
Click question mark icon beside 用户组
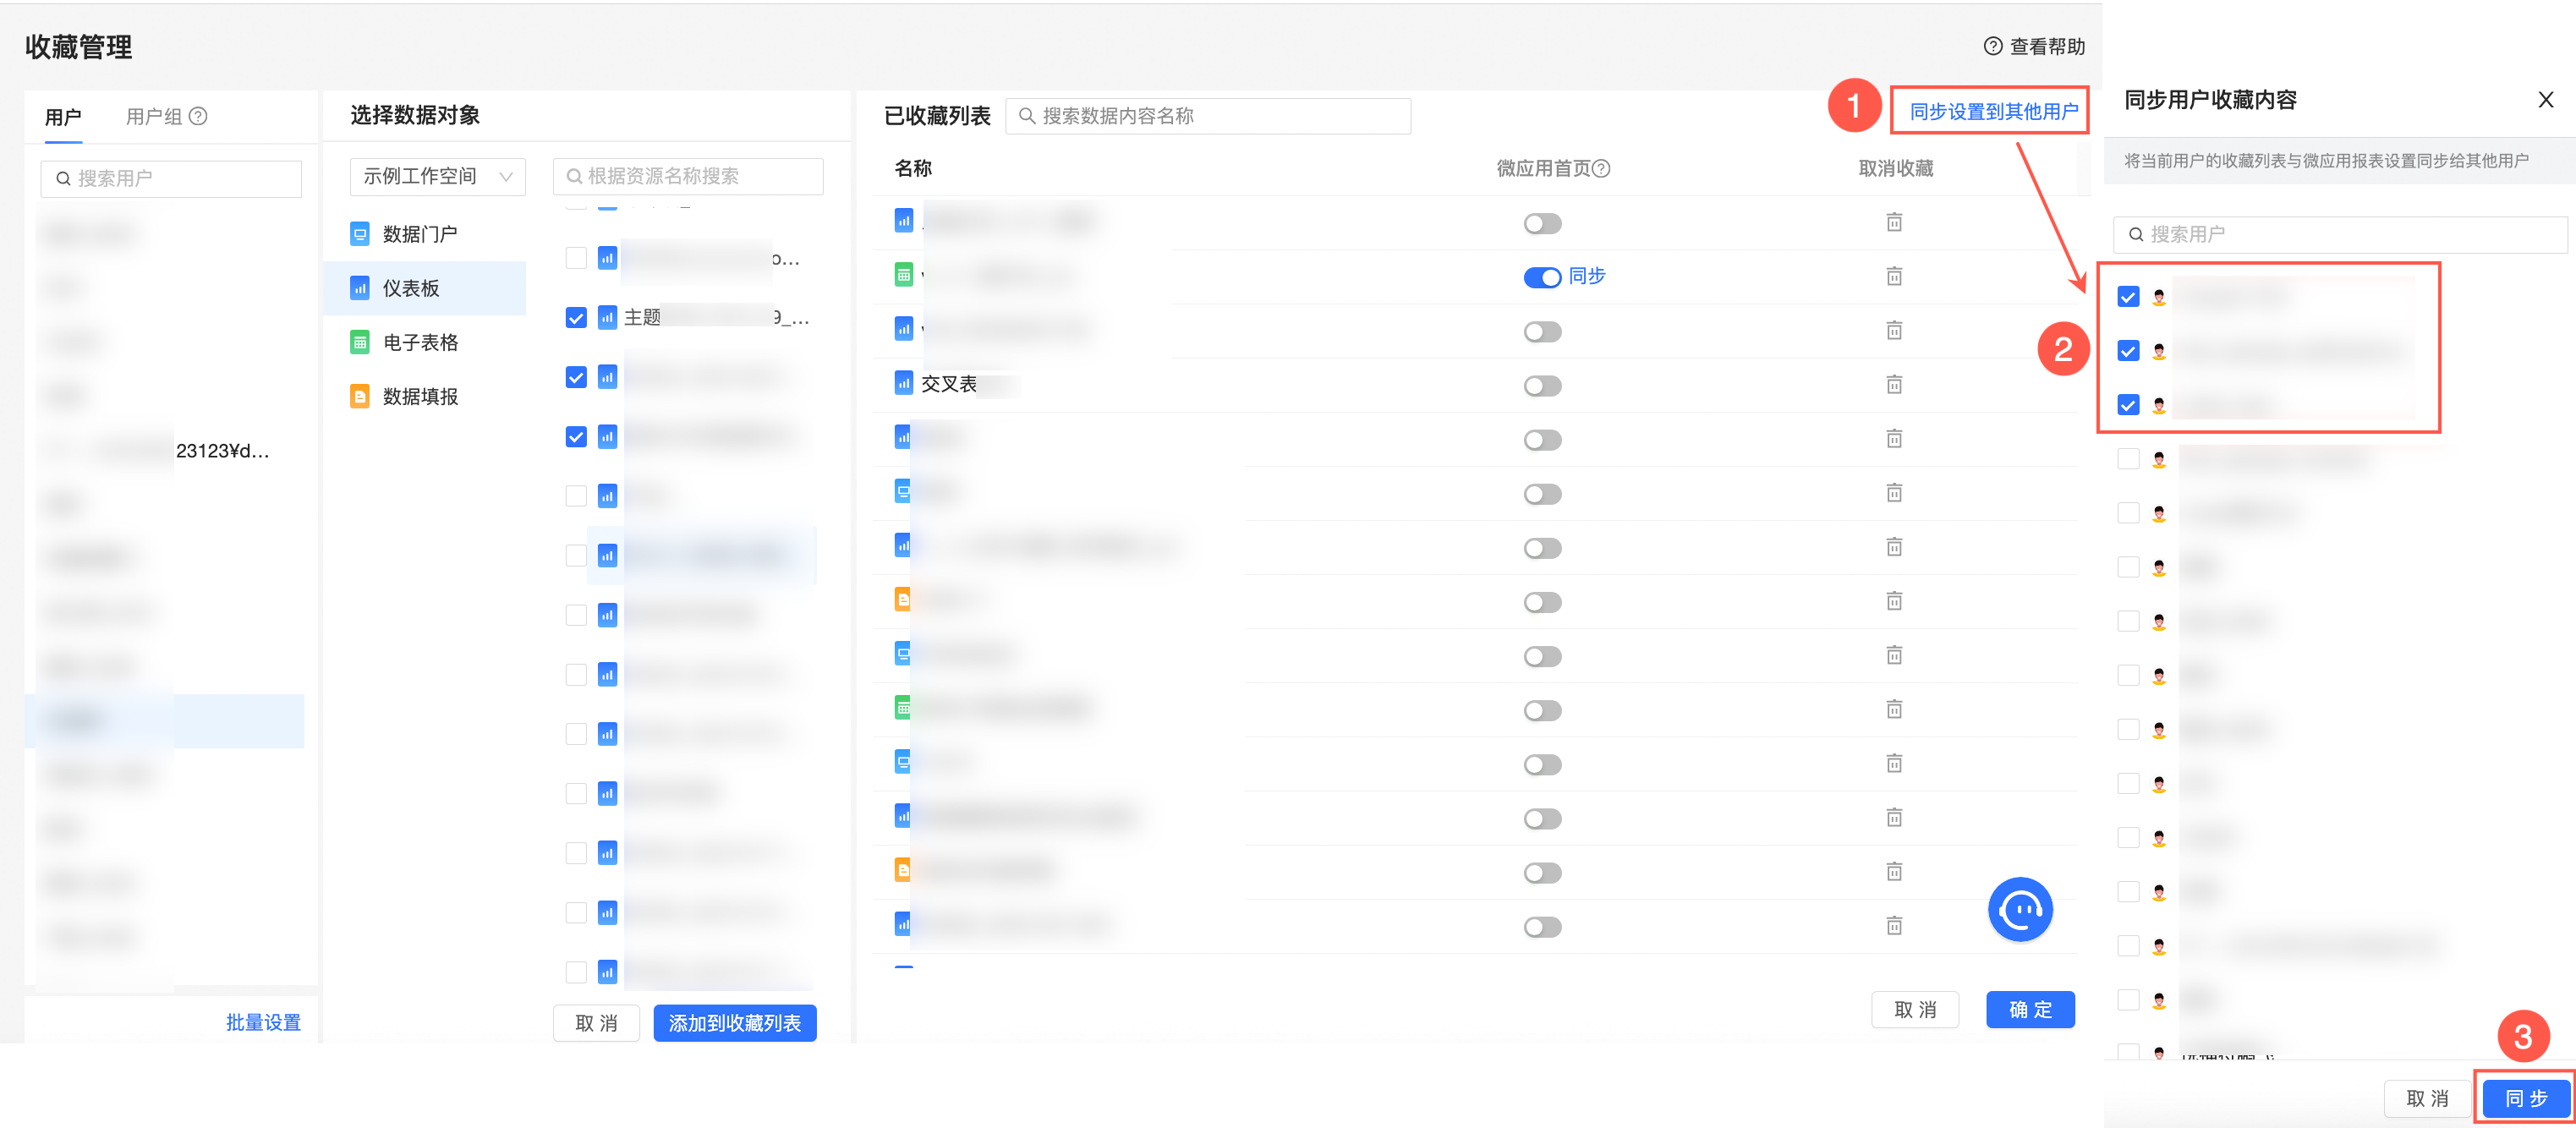tap(199, 116)
